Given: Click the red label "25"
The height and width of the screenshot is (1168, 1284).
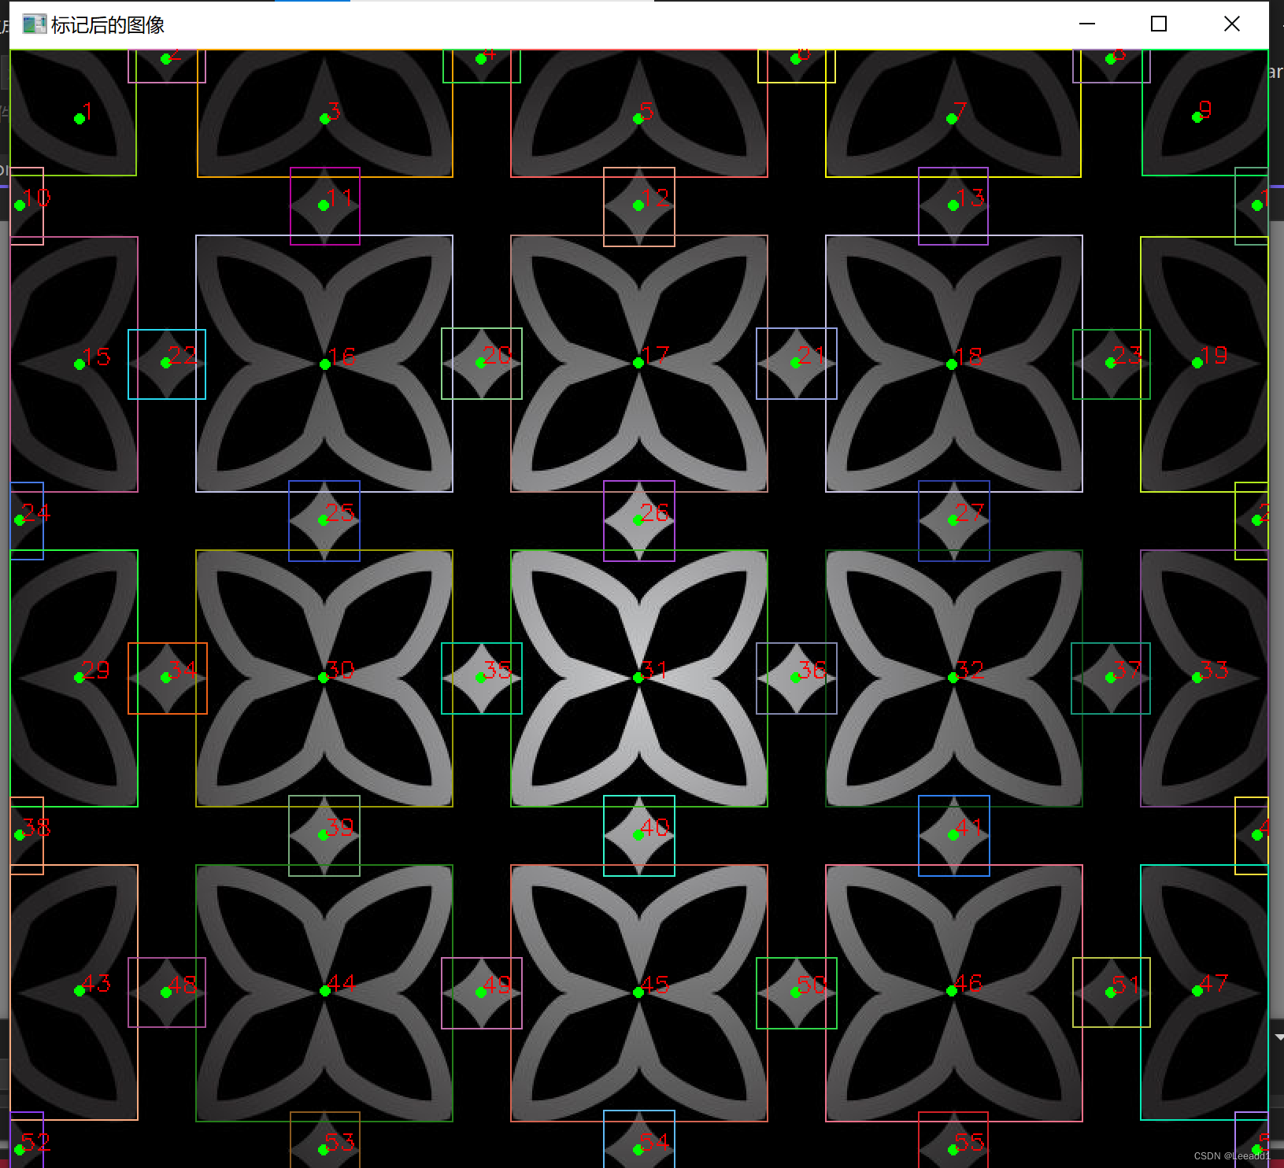Looking at the screenshot, I should coord(340,512).
